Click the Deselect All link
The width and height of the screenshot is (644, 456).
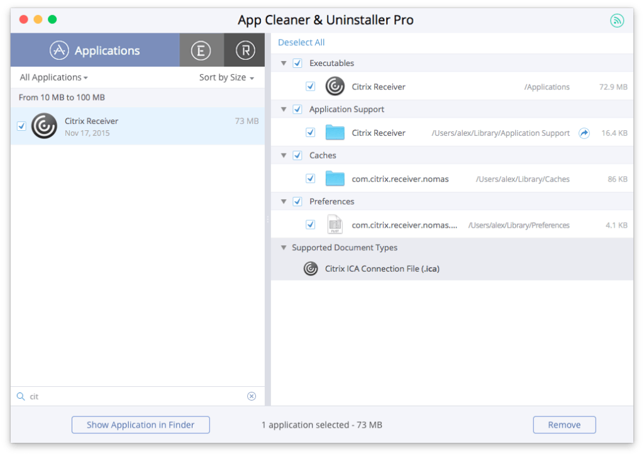301,43
